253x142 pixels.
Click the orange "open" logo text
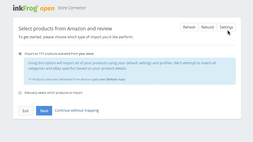47,8
